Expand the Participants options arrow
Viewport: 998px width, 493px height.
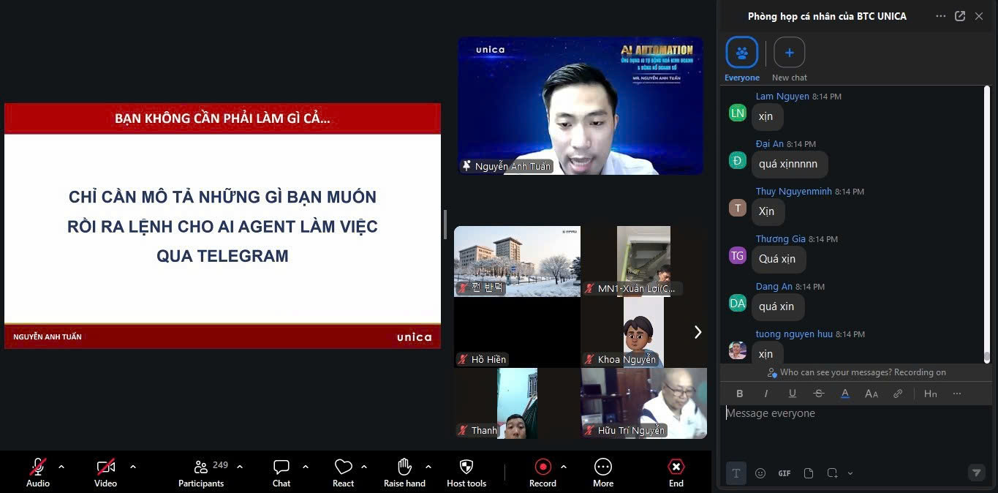[240, 467]
